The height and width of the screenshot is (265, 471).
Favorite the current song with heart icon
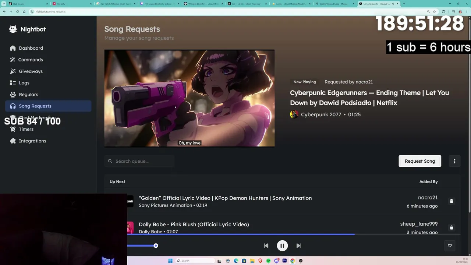pyautogui.click(x=450, y=245)
